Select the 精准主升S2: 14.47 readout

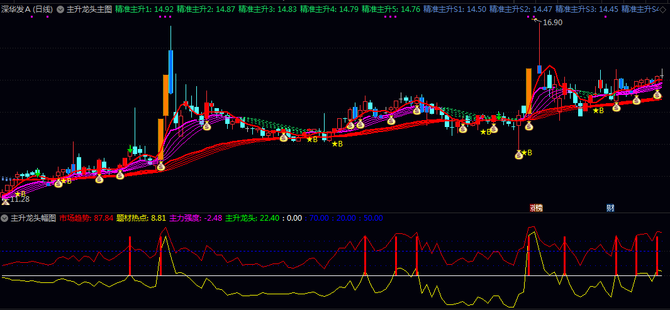pos(521,9)
